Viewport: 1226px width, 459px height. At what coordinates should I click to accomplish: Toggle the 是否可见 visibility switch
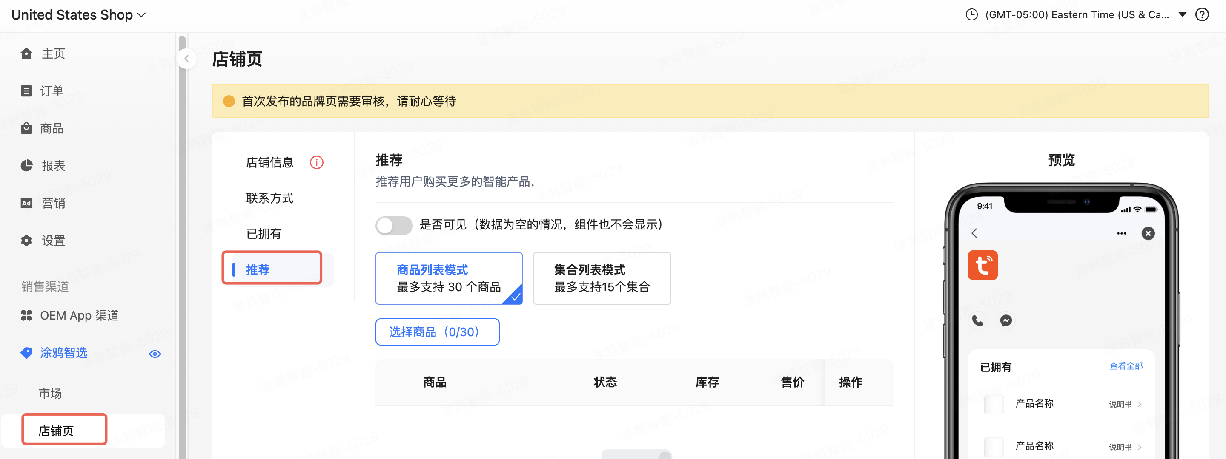(394, 225)
